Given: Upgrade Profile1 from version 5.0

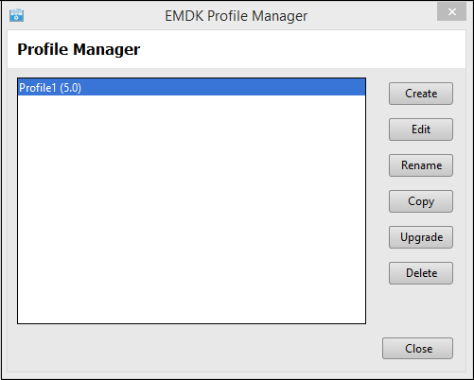Looking at the screenshot, I should 421,237.
